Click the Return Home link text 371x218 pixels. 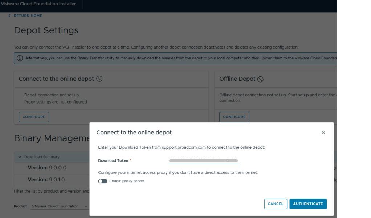pos(28,16)
